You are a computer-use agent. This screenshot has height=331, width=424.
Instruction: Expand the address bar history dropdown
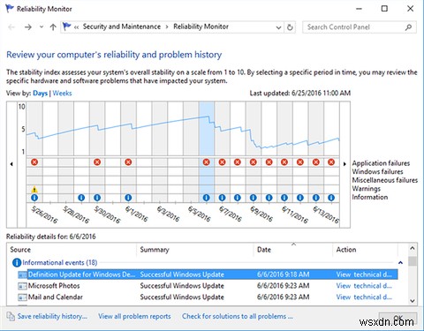[278, 27]
